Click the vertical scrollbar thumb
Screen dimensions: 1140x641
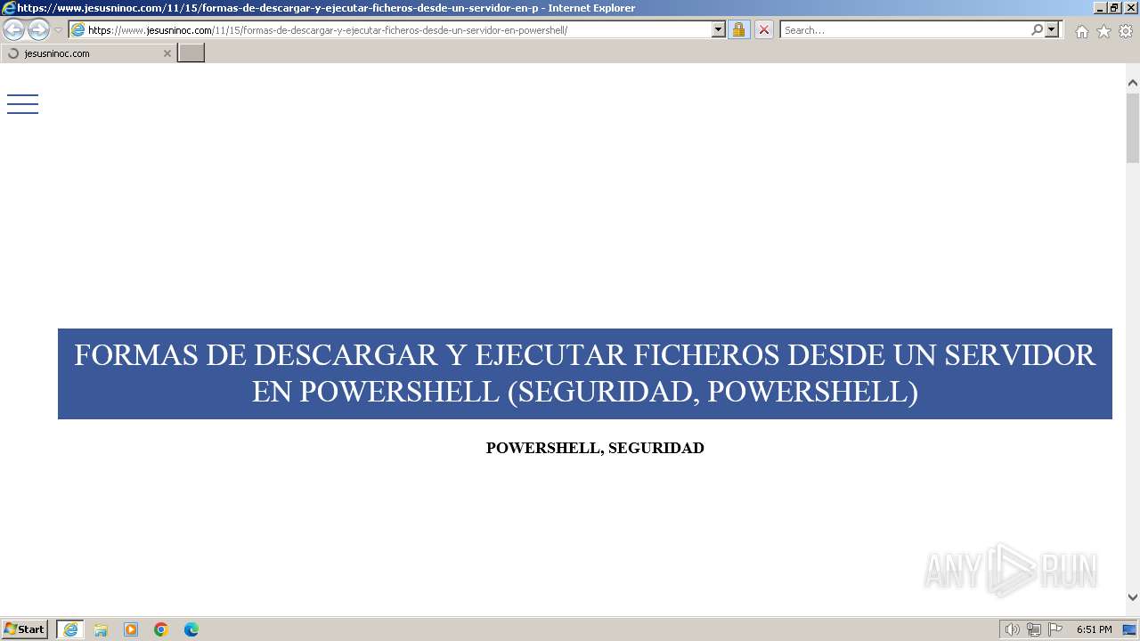click(1133, 126)
